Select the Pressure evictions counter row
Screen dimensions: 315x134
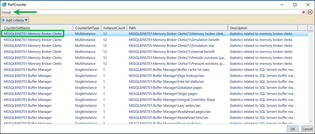click(x=155, y=64)
